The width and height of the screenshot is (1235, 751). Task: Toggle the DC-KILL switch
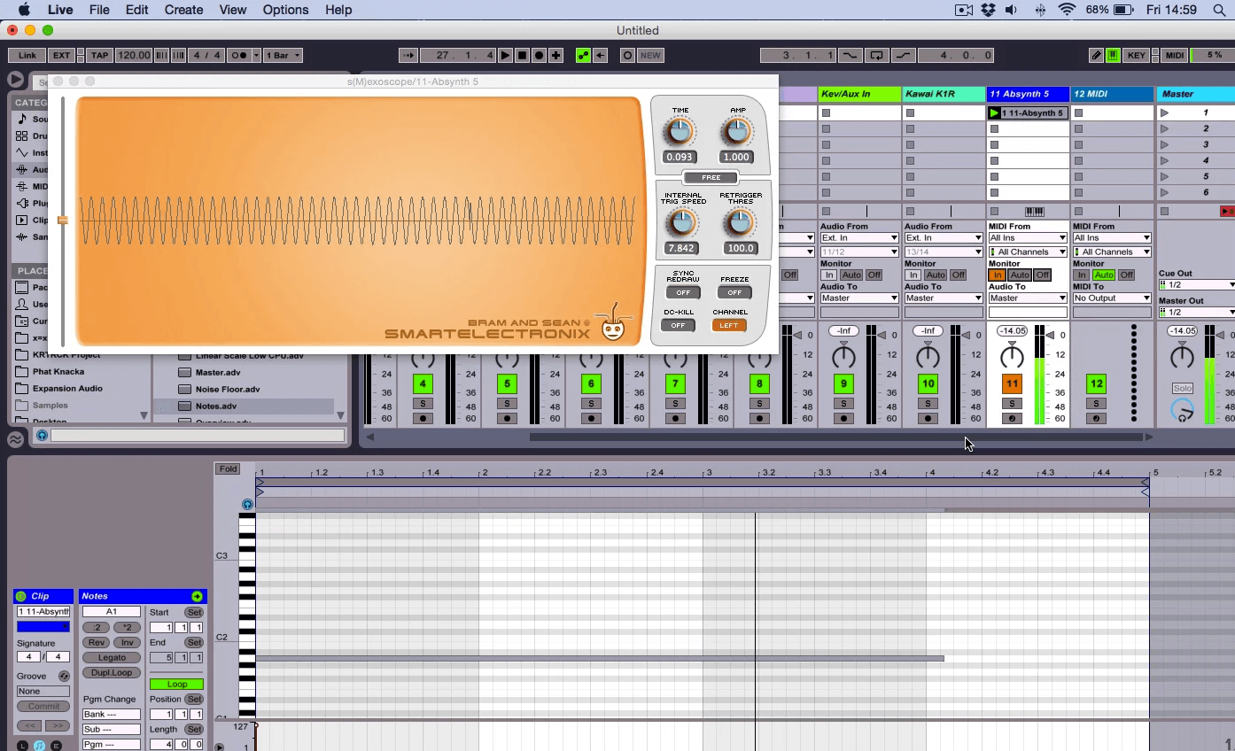(678, 325)
